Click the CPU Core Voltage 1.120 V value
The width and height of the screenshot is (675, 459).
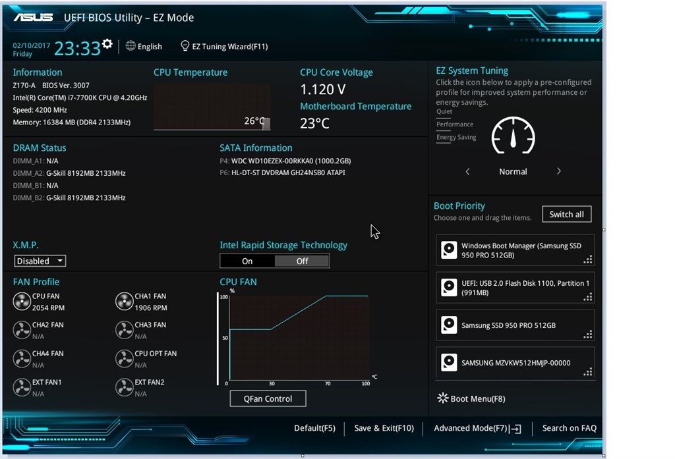pyautogui.click(x=323, y=90)
